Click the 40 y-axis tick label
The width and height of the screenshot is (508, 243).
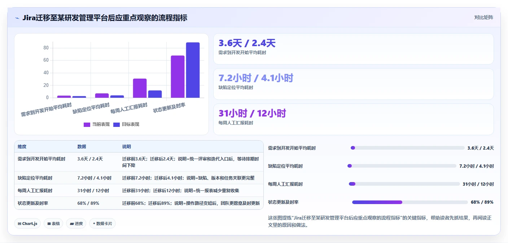(46, 73)
